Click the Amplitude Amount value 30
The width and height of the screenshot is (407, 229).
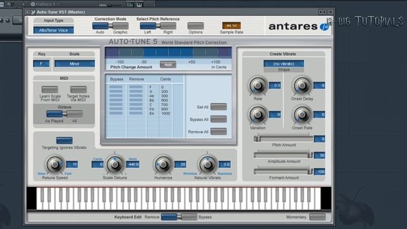pyautogui.click(x=319, y=155)
